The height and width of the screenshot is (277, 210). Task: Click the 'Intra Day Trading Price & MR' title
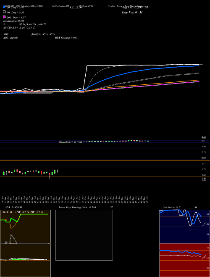77,207
